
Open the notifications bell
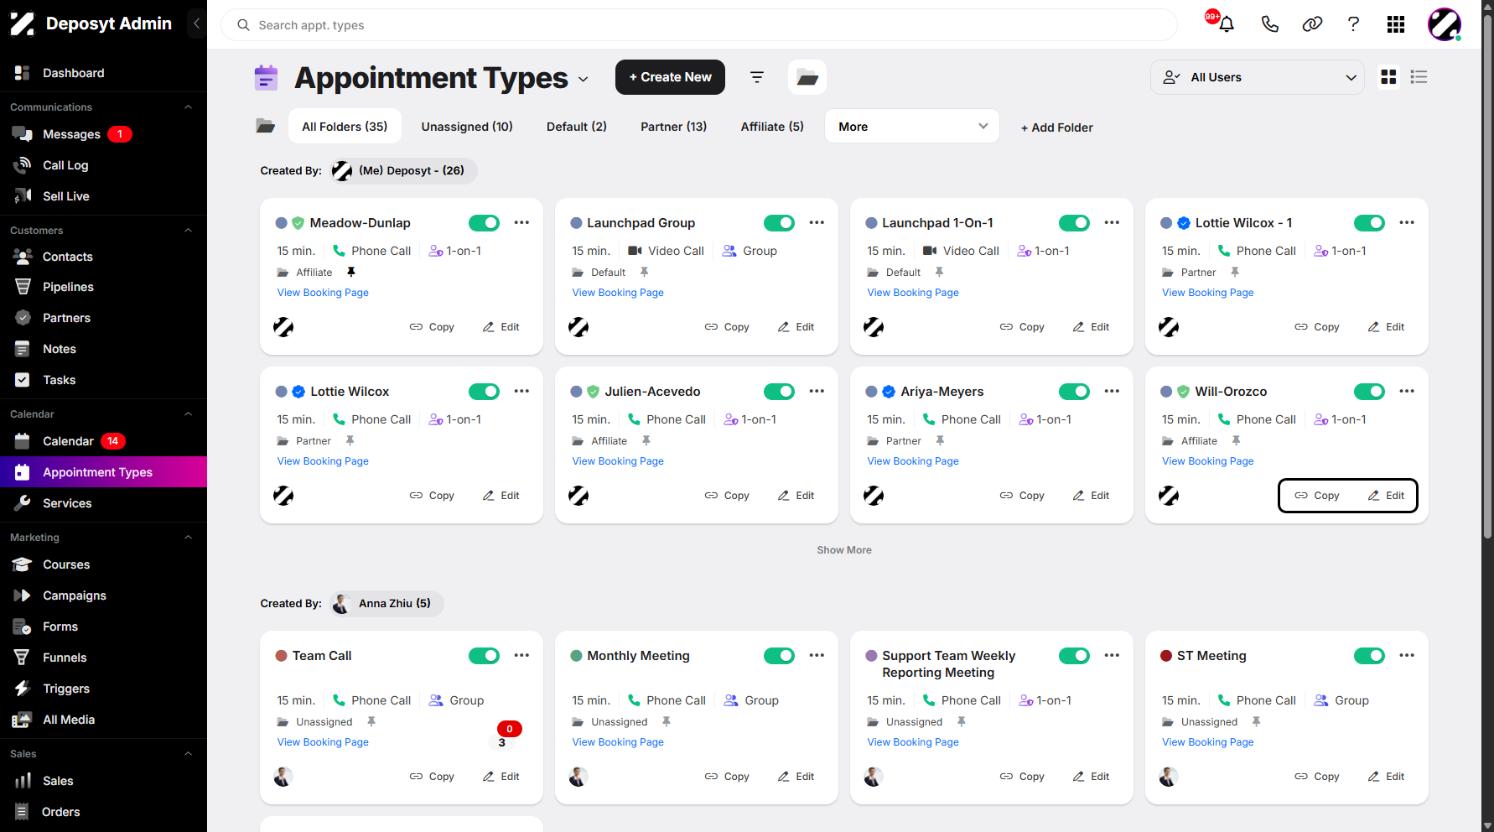click(1226, 24)
